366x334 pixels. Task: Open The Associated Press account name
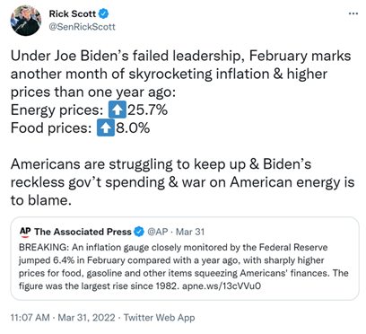[83, 232]
